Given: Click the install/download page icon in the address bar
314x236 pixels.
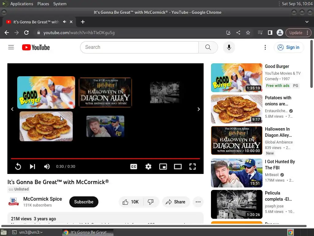Looking at the screenshot, I should [228, 33].
